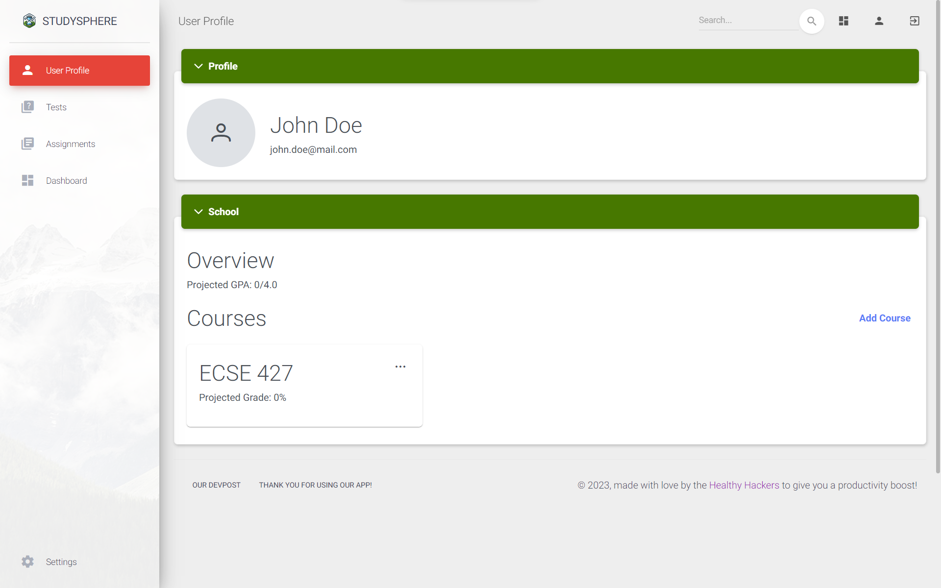
Task: Click the Tests quiz icon in sidebar
Action: [x=27, y=107]
